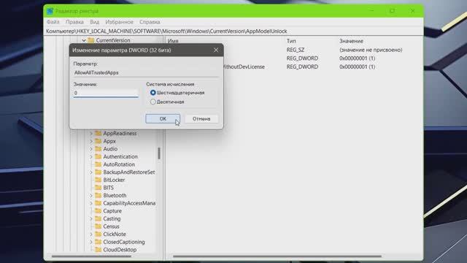Focus the Значение input field
The image size is (467, 263).
[x=106, y=93]
